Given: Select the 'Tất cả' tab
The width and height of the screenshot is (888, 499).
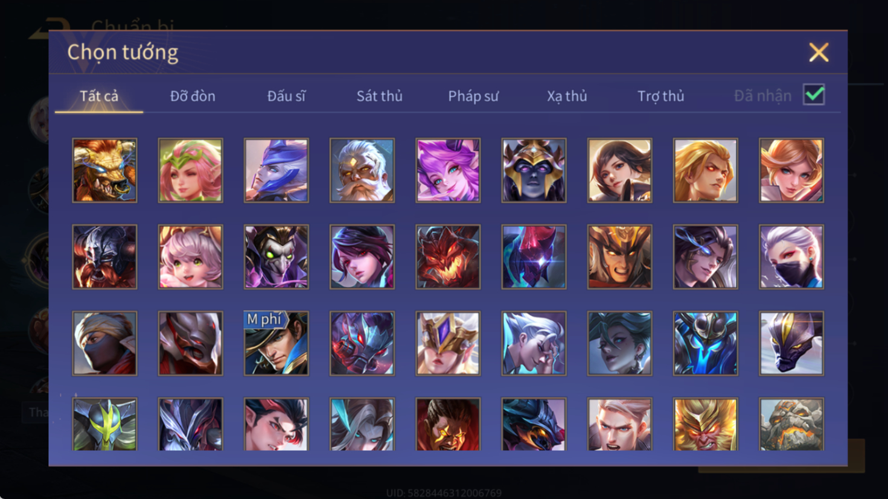Looking at the screenshot, I should coord(99,96).
